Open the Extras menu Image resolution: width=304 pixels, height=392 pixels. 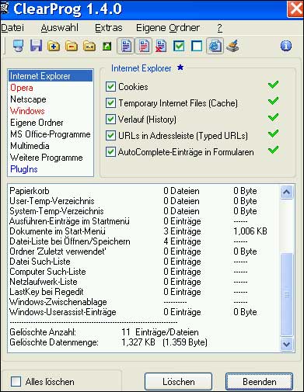pos(109,28)
